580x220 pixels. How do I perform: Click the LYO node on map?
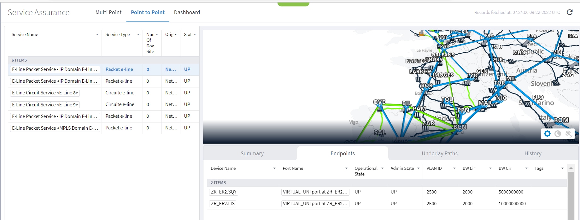(472, 76)
